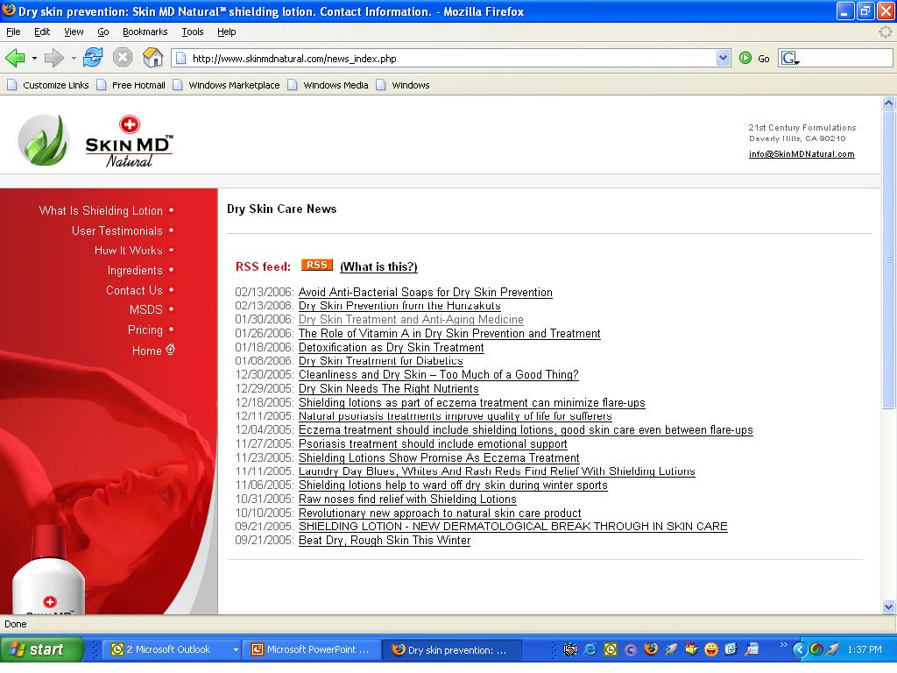The height and width of the screenshot is (673, 897).
Task: Open the URL history dropdown arrow
Action: coord(723,58)
